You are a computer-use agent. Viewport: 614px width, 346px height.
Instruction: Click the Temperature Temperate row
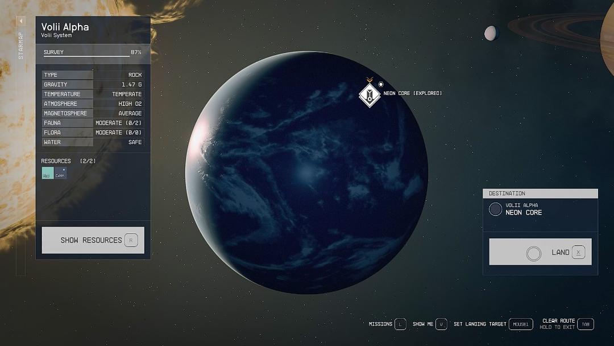coord(93,94)
